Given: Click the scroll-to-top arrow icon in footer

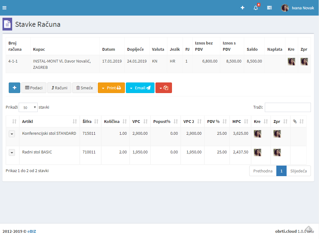Looking at the screenshot, I should pos(308,229).
